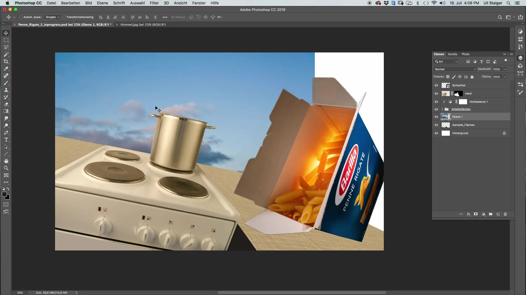Select the Move tool
The height and width of the screenshot is (295, 526).
(x=6, y=33)
